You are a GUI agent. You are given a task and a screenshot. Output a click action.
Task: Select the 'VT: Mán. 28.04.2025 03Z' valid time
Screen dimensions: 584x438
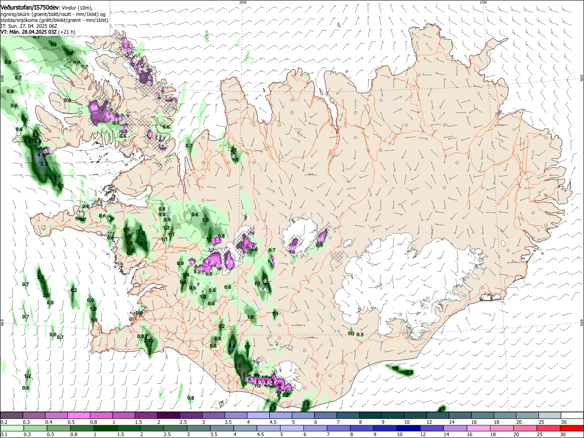click(29, 32)
